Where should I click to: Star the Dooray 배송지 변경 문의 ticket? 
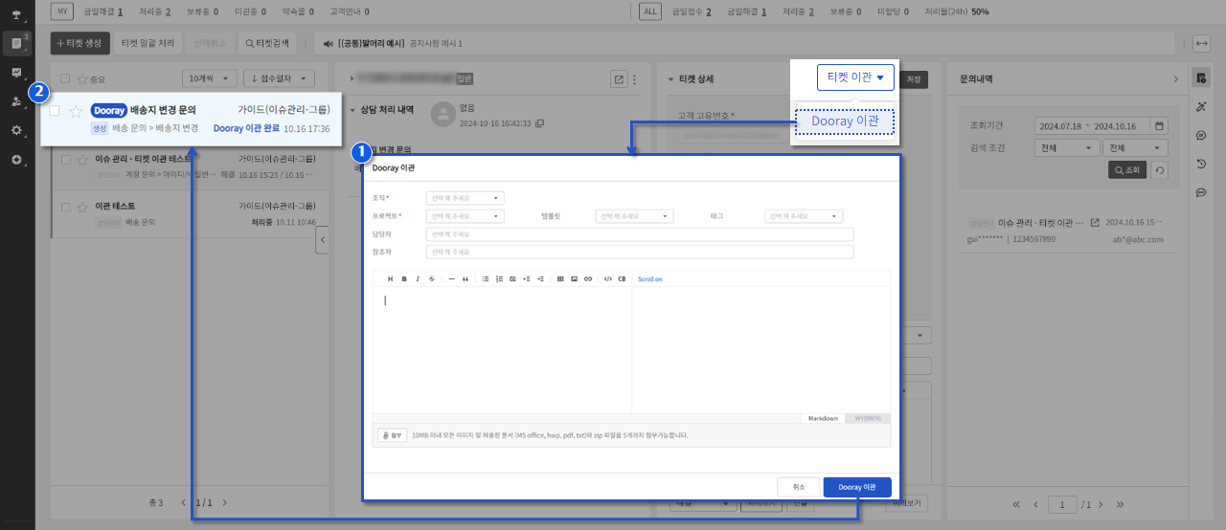click(x=76, y=111)
